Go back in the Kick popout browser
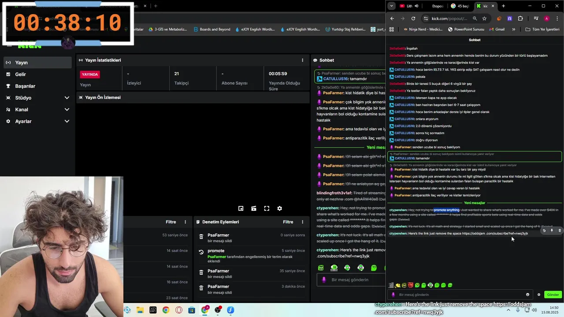The image size is (564, 317). [392, 18]
